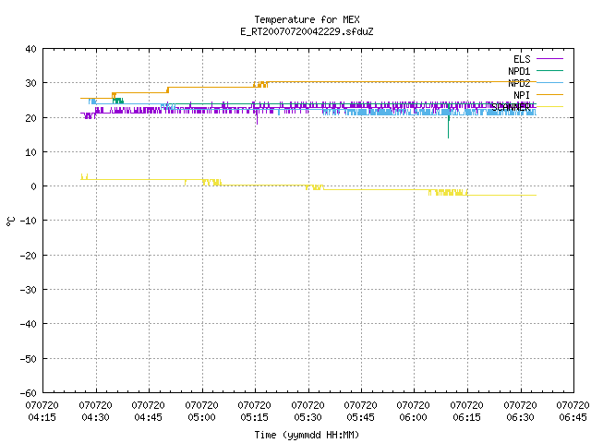Click the x-axis tick label 04:15

(x=42, y=418)
